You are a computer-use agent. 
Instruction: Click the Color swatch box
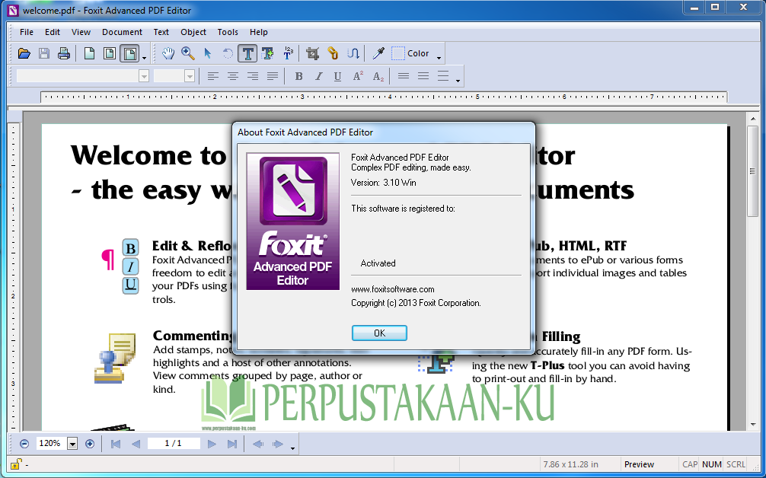(397, 53)
